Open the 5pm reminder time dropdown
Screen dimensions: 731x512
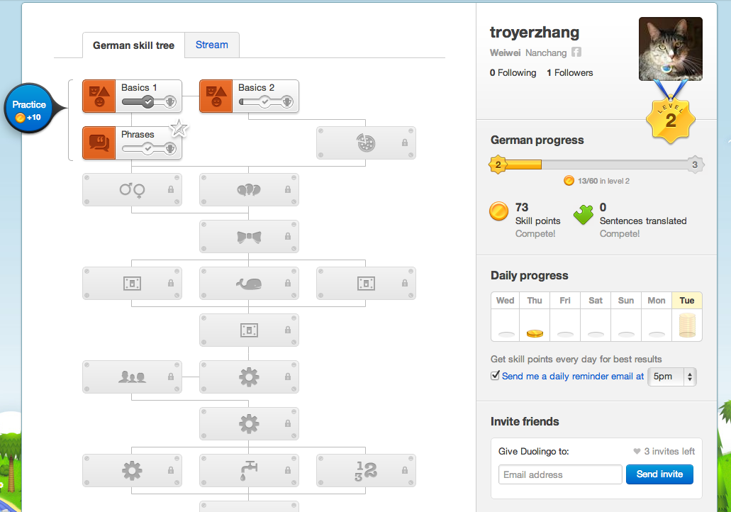tap(671, 377)
